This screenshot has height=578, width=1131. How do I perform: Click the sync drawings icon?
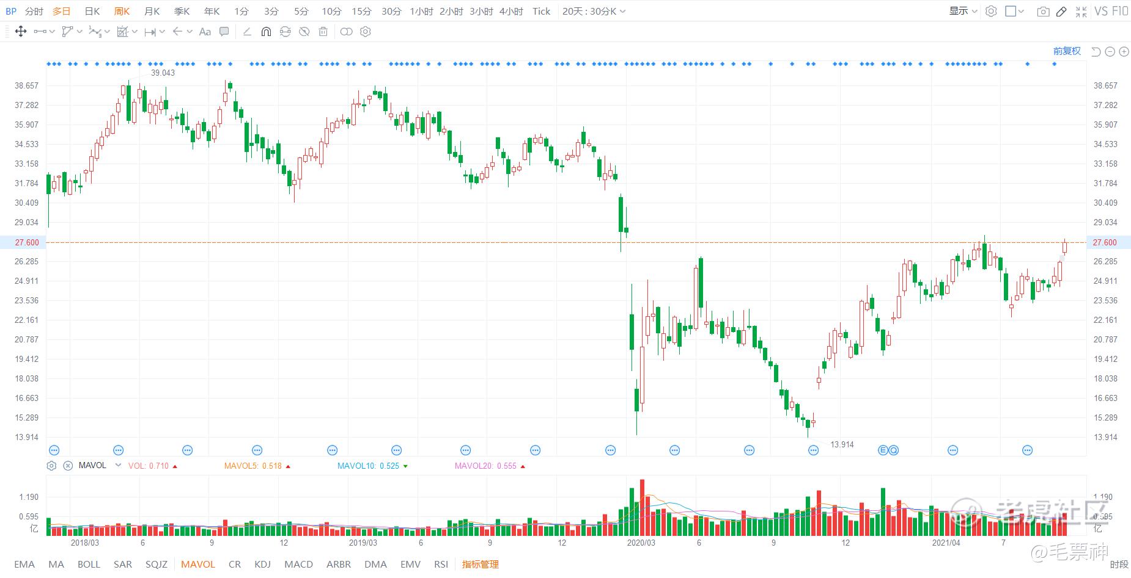pyautogui.click(x=285, y=32)
